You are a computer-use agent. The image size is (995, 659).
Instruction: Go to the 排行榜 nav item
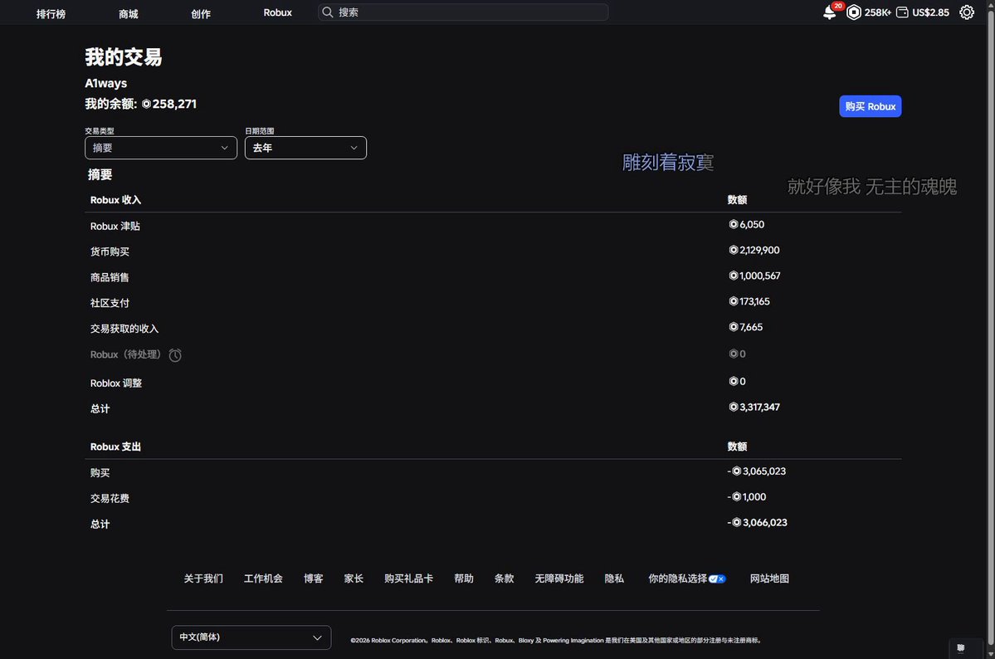coord(51,13)
